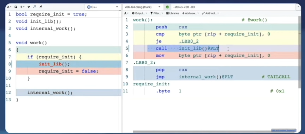
Task: Click the 'require_init:' label on assembly line 10
Action: pyautogui.click(x=151, y=84)
